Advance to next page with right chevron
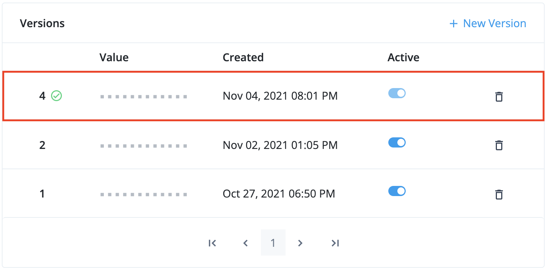The image size is (549, 270). click(x=300, y=243)
